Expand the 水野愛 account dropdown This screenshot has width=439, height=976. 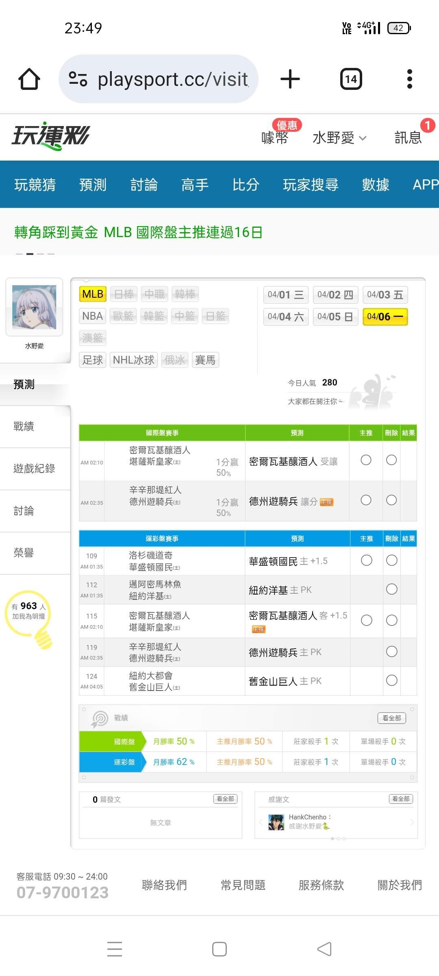[x=339, y=138]
